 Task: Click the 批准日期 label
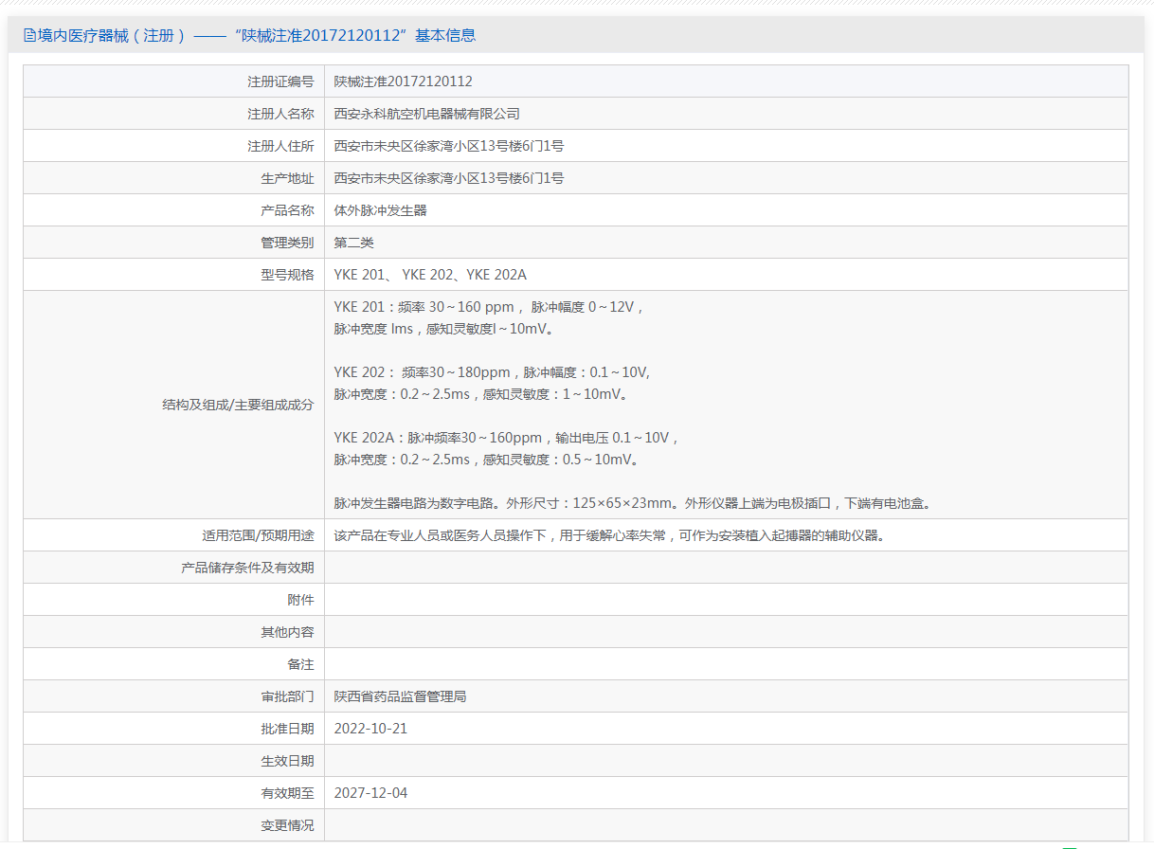287,729
